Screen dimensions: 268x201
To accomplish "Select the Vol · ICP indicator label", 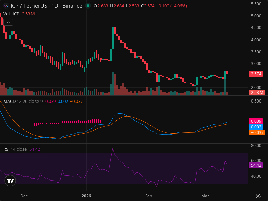I will tap(11, 14).
